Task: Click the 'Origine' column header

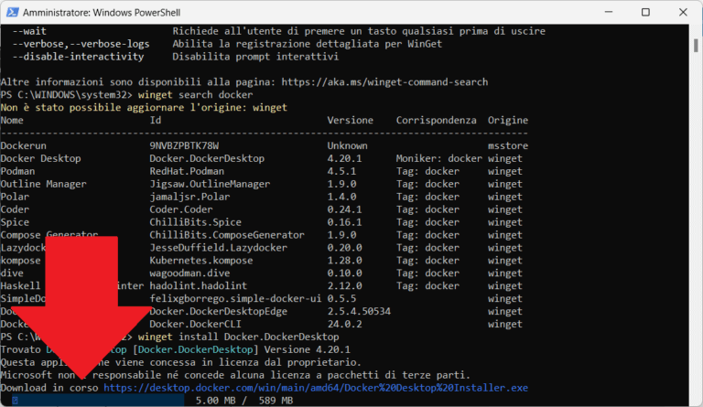Action: pos(508,120)
